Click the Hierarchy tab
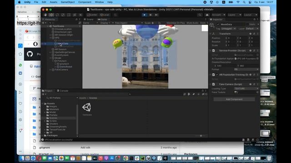Screen dimensions: 291x163 coord(49,19)
